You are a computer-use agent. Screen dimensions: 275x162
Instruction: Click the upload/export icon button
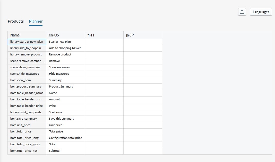(x=242, y=12)
